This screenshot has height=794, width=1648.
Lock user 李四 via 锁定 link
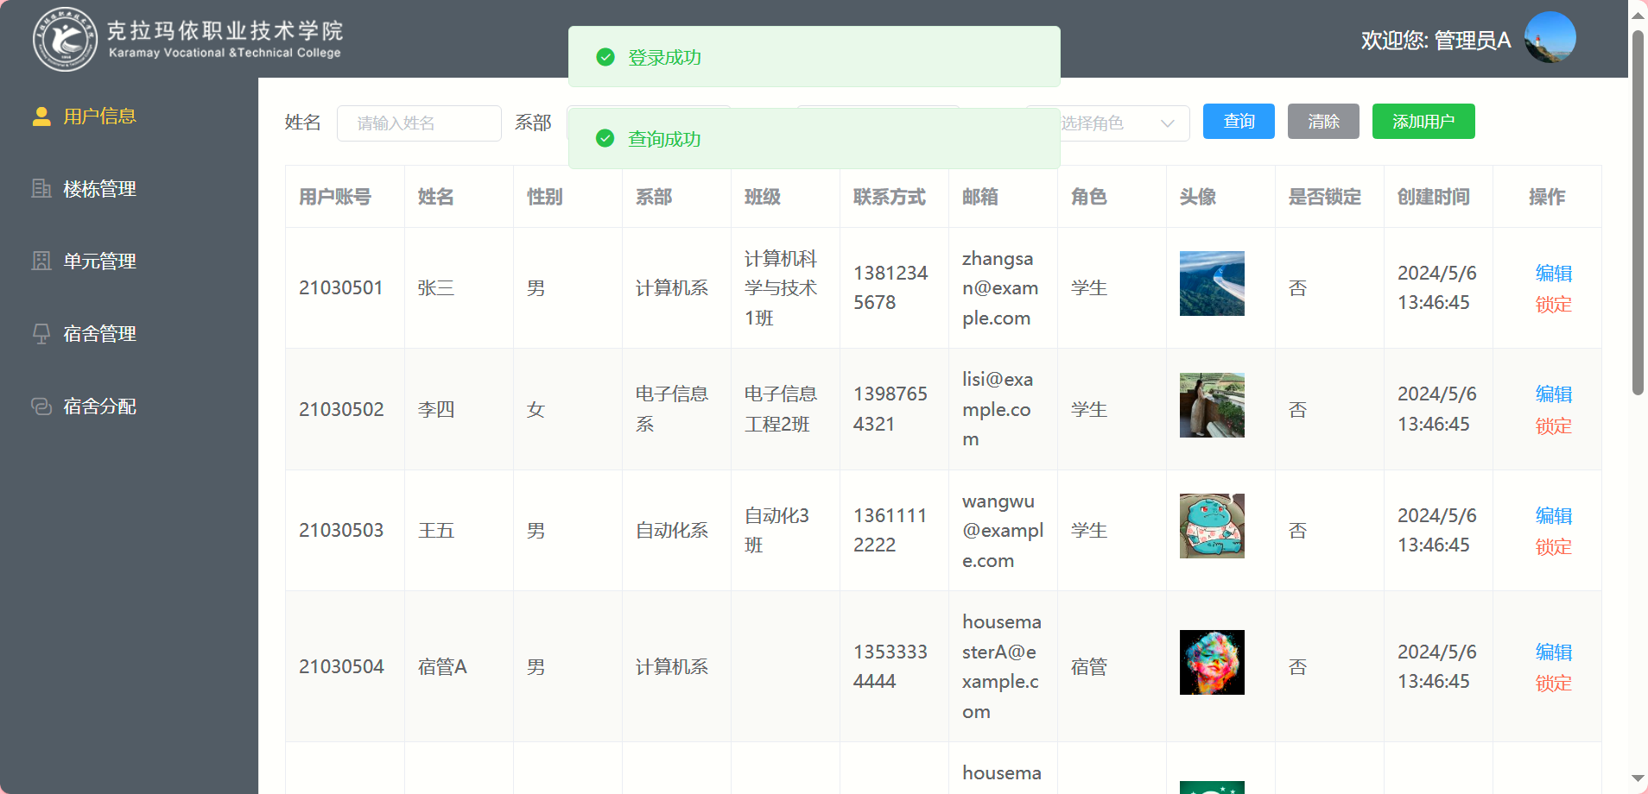click(1553, 426)
